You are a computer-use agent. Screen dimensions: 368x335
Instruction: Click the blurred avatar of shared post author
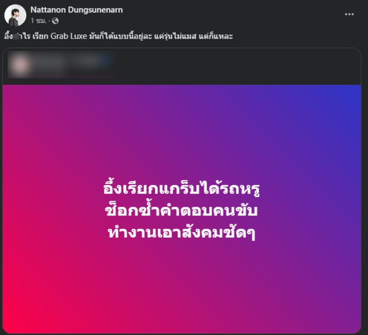(x=19, y=65)
